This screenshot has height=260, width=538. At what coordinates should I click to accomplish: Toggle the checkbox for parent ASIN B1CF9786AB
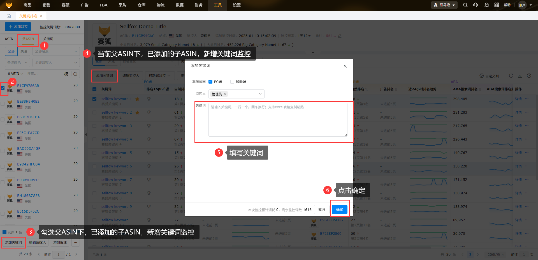pyautogui.click(x=3, y=88)
